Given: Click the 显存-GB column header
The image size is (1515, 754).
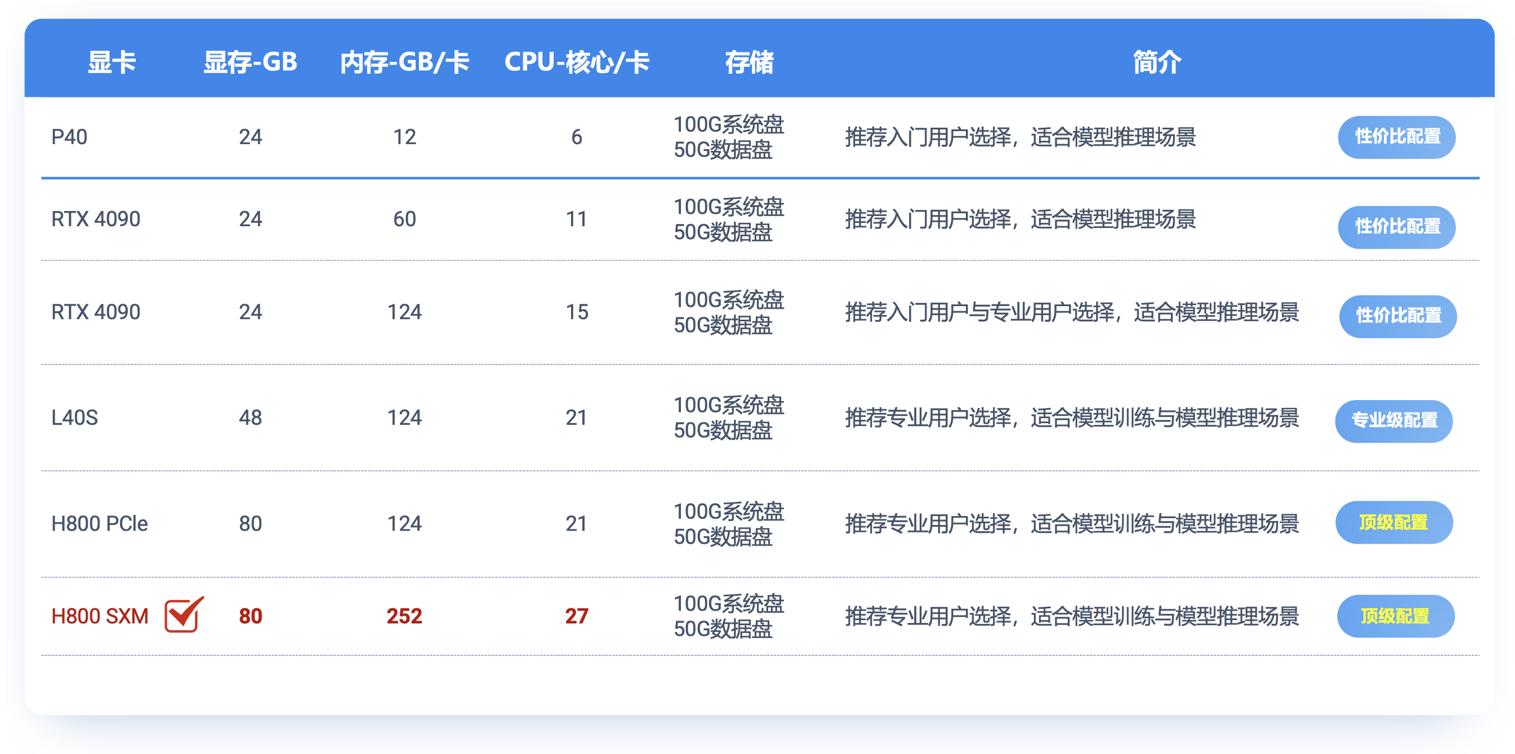Looking at the screenshot, I should pyautogui.click(x=251, y=62).
